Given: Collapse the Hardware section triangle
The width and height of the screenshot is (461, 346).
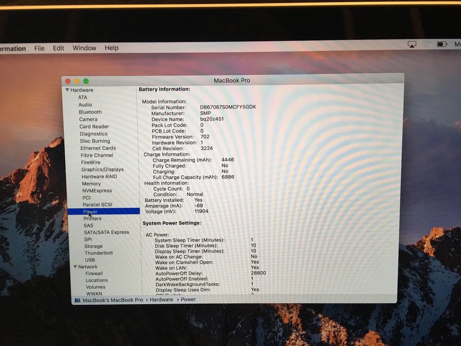Looking at the screenshot, I should click(x=67, y=90).
